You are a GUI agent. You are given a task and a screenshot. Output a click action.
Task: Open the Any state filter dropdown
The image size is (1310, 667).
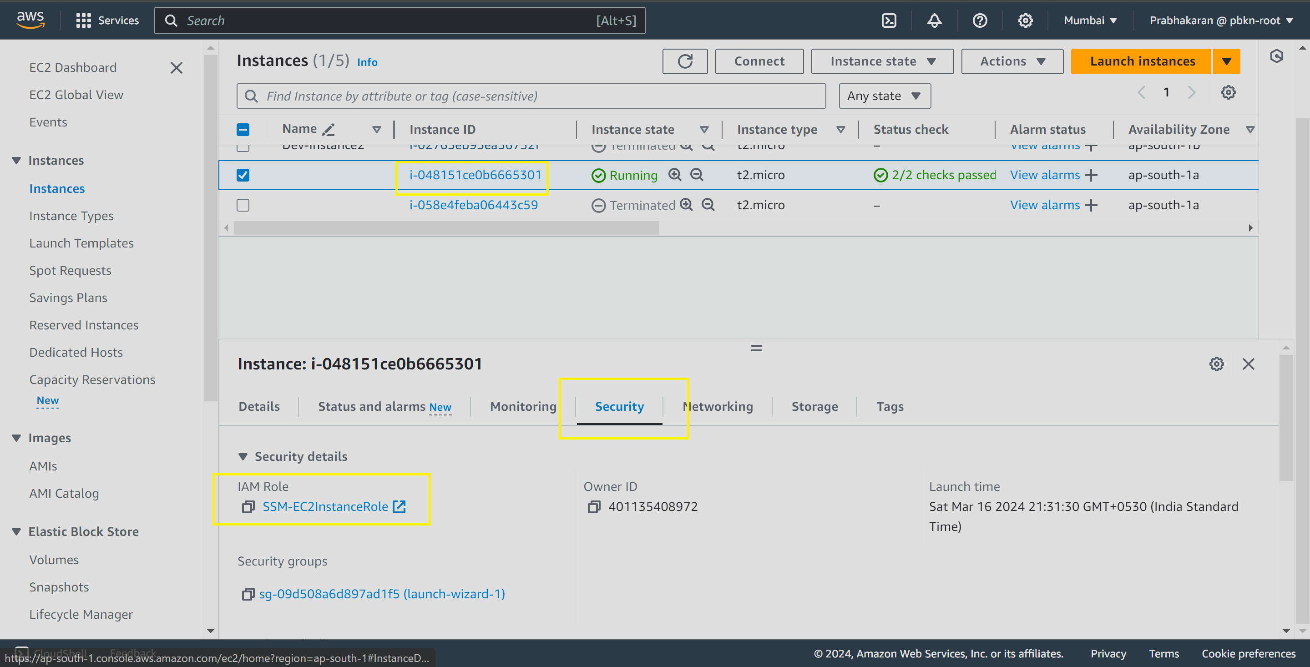pos(885,96)
